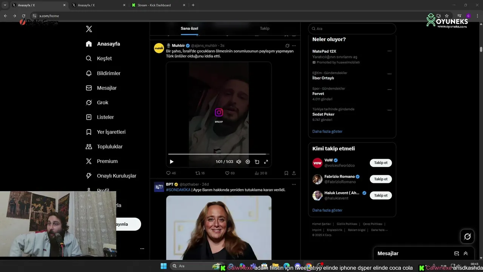Expand the Mesajlar drawer
The image size is (483, 272).
coord(466,253)
